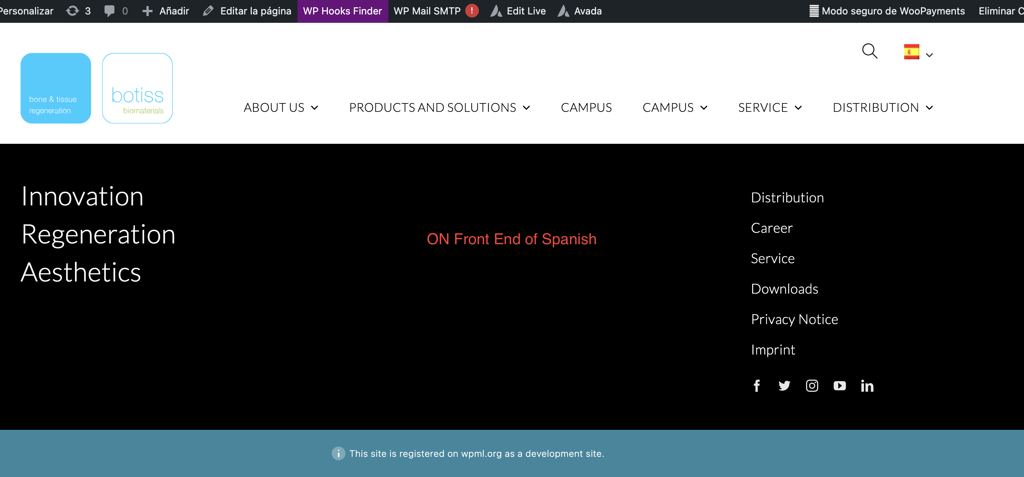Image resolution: width=1024 pixels, height=477 pixels.
Task: Click the comments bubble icon in admin bar
Action: click(109, 11)
